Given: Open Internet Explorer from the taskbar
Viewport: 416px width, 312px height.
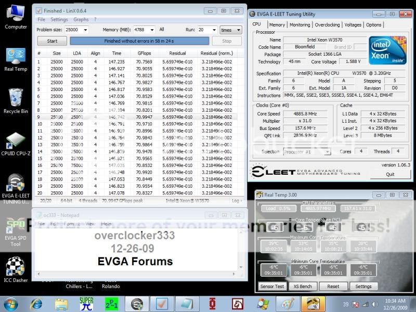Looking at the screenshot, I should [36, 303].
